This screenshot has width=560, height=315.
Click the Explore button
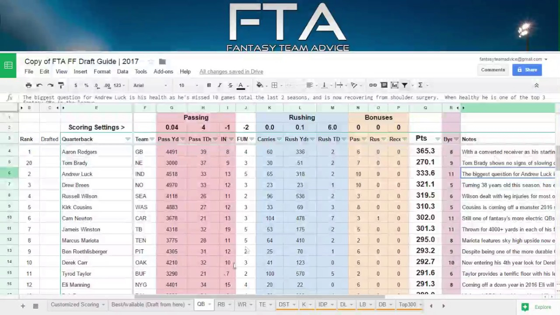(x=536, y=307)
